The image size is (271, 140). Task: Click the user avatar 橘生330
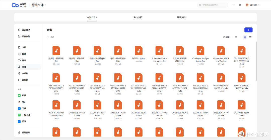point(247,5)
